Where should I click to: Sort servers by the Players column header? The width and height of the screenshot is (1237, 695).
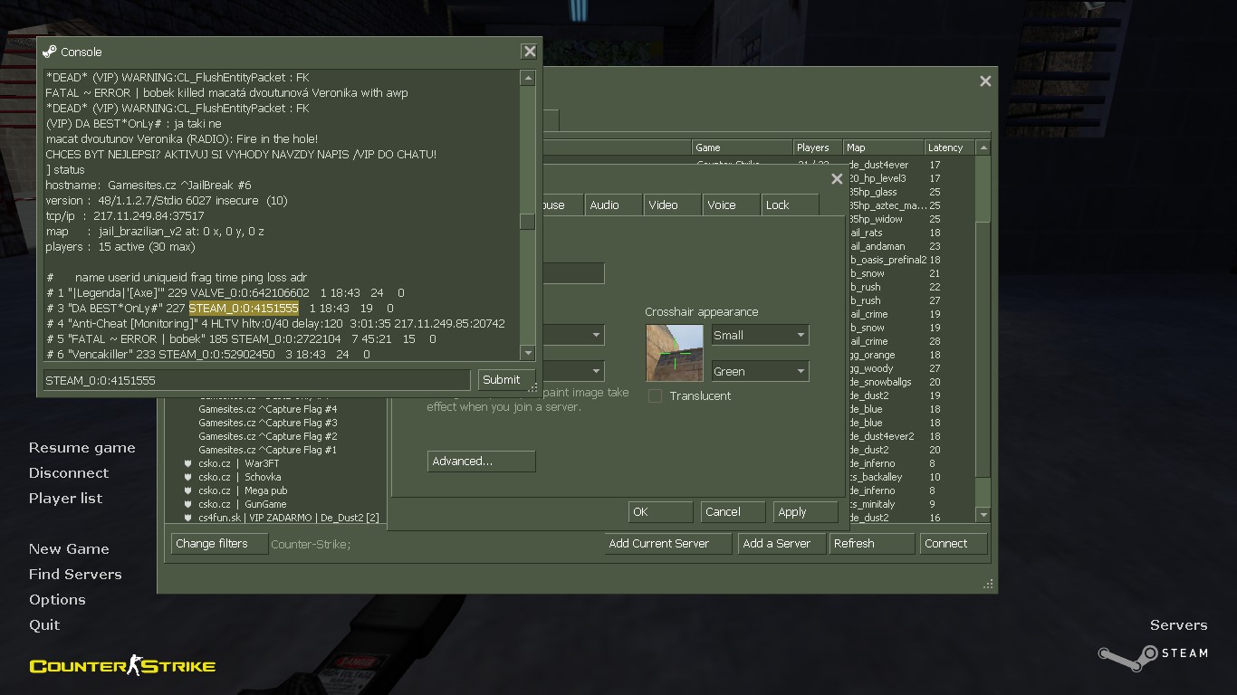(817, 148)
